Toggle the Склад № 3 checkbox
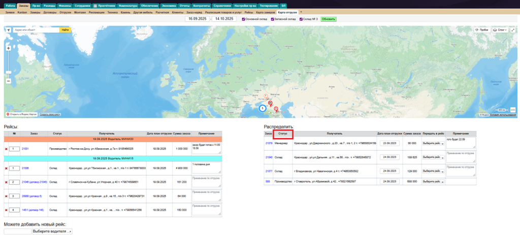 (301, 19)
